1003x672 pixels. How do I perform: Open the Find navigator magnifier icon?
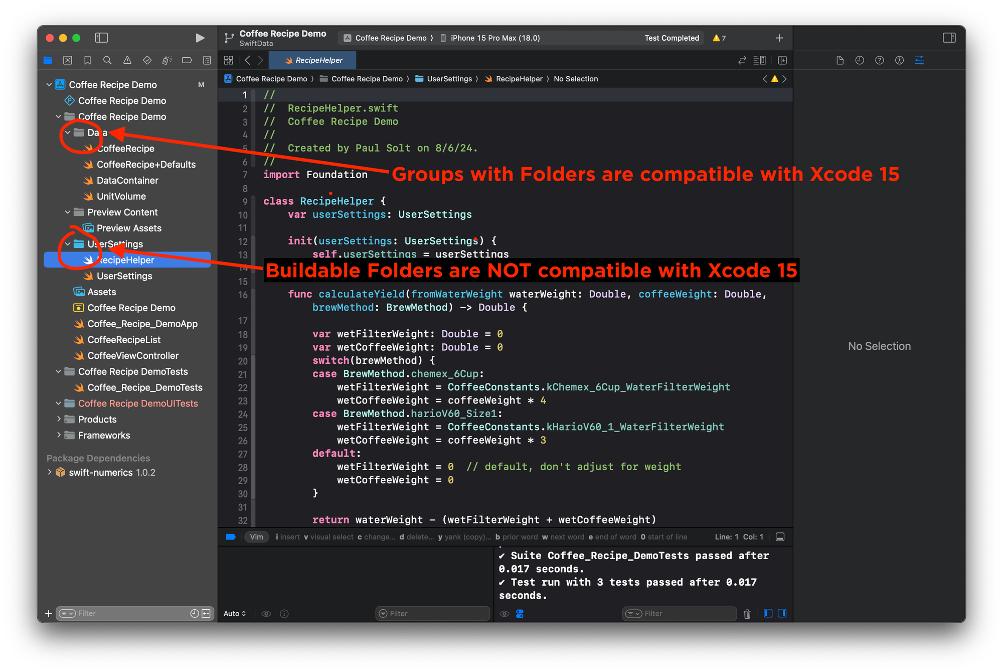point(107,60)
